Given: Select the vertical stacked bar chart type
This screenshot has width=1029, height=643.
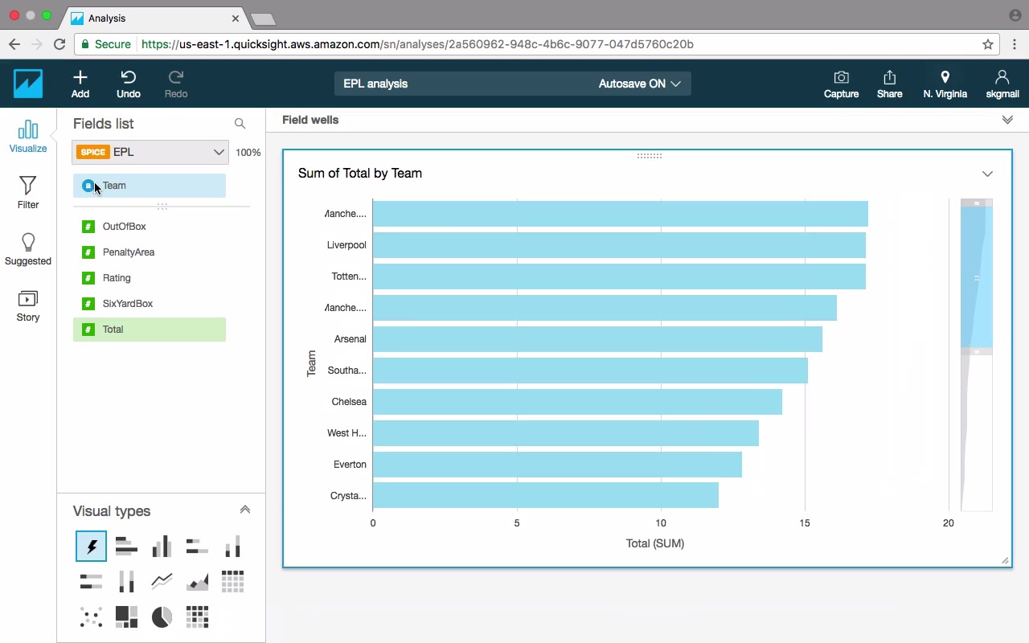Looking at the screenshot, I should pos(232,547).
